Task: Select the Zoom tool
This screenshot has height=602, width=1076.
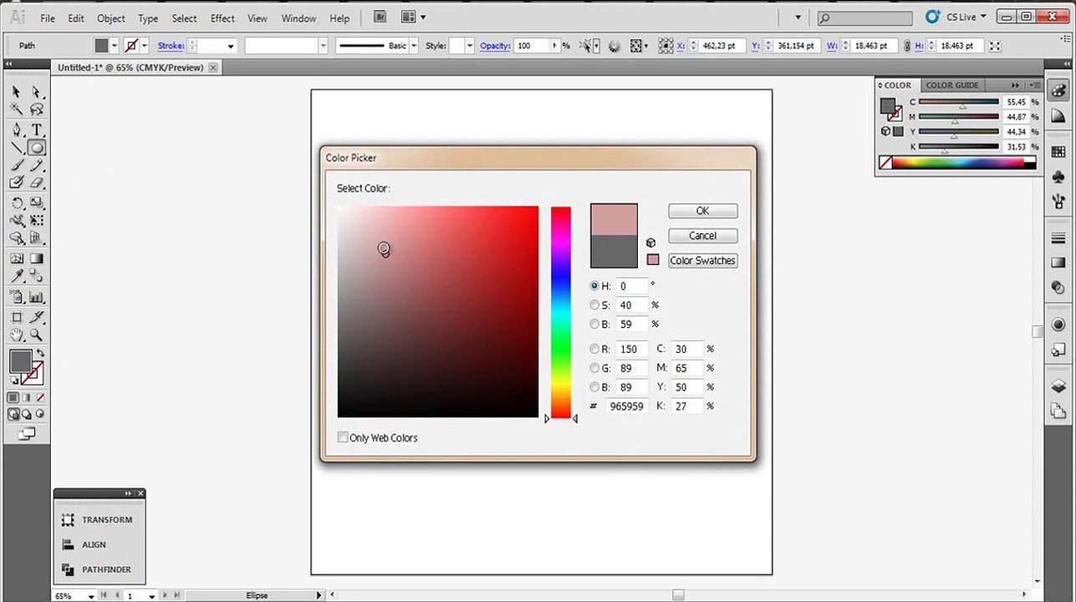Action: tap(37, 334)
